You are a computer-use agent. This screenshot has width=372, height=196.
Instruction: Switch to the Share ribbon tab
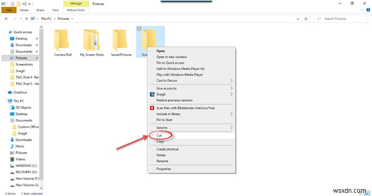pyautogui.click(x=40, y=10)
